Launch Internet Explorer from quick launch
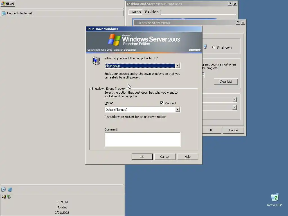The image size is (288, 216). tap(10, 189)
